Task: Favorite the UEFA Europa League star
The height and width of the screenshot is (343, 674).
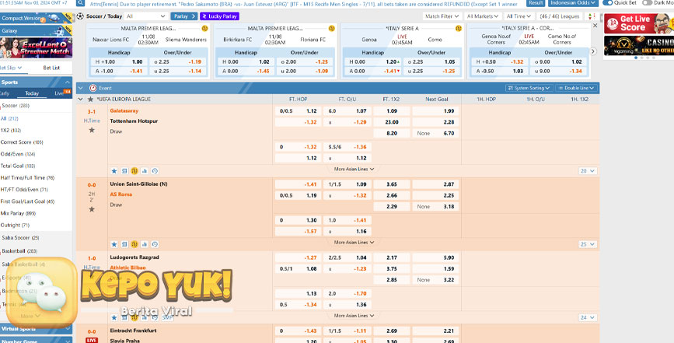Action: click(90, 100)
